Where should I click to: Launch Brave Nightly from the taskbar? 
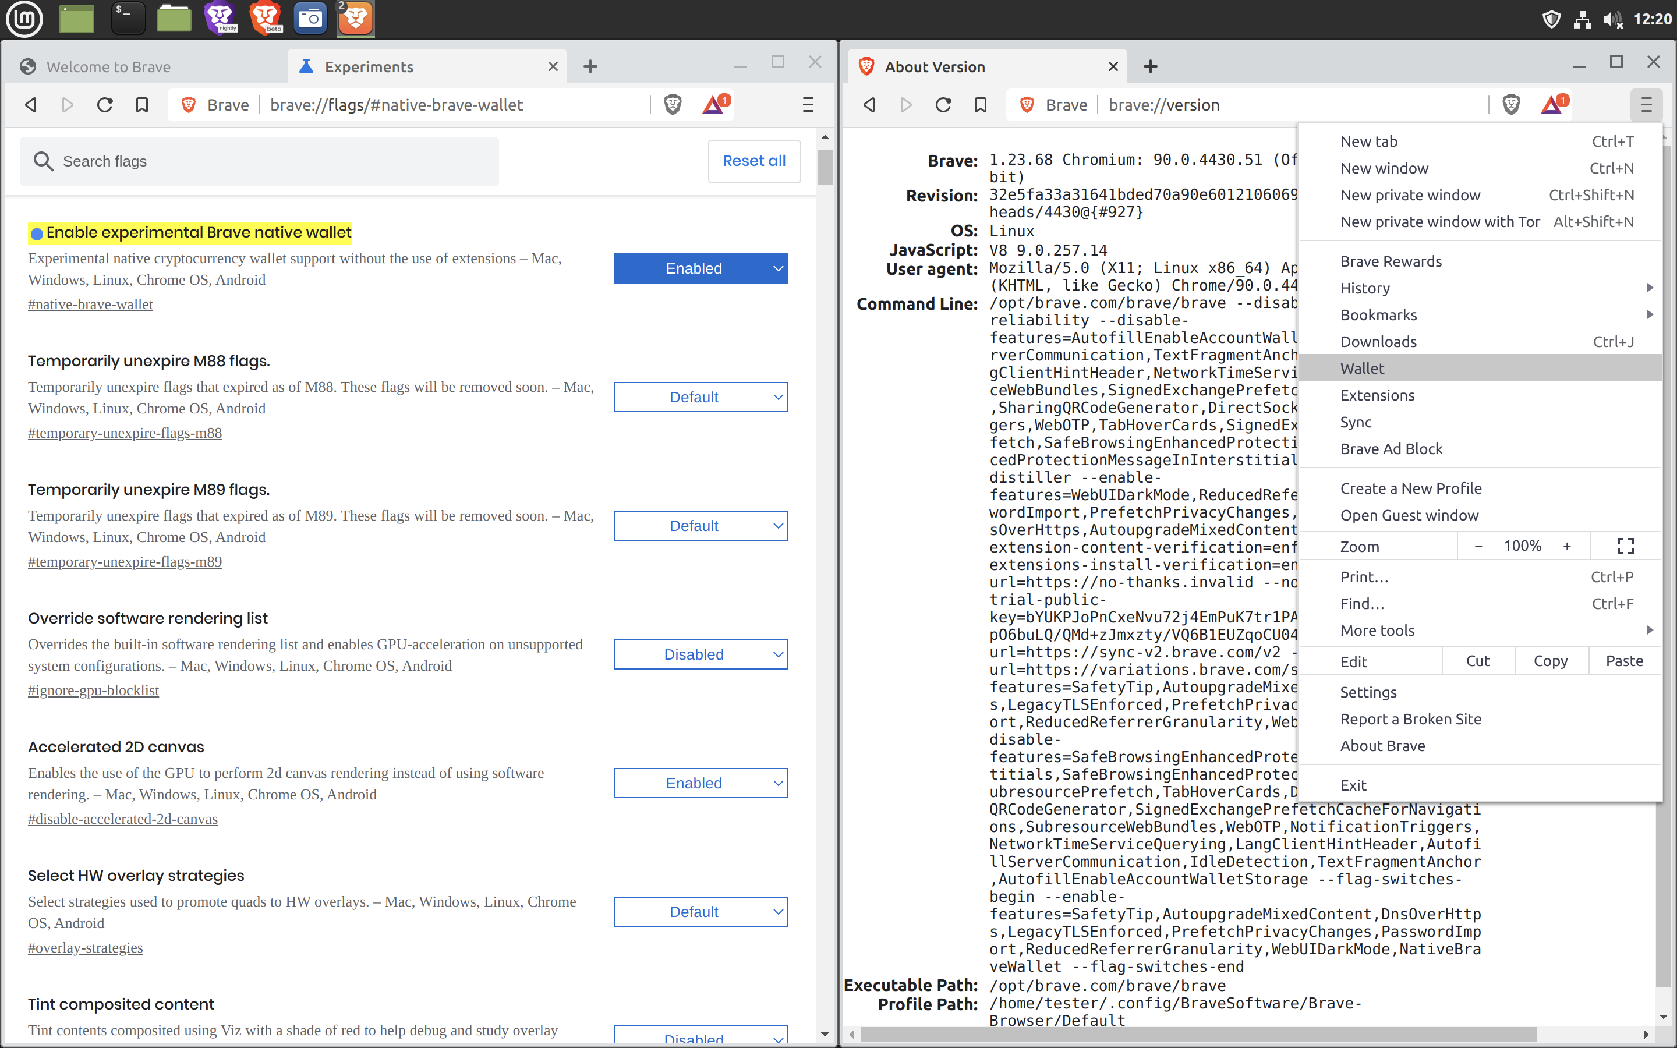tap(220, 19)
